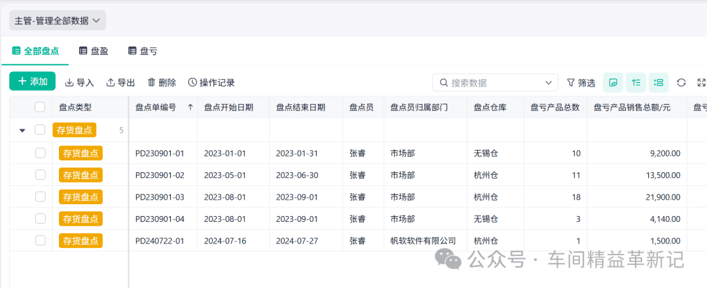
Task: Click start date 2023-01-01
Action: pos(225,153)
